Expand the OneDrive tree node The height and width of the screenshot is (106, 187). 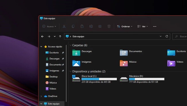[x=41, y=96]
